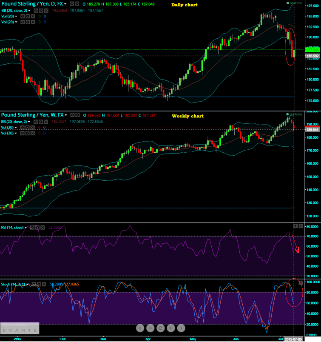Open Bollinger Bands settings on the weekly chart
Screen dimensions: 321x342
point(41,122)
